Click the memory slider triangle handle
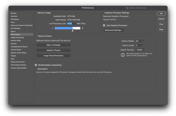176x116 pixels. [x=72, y=31]
